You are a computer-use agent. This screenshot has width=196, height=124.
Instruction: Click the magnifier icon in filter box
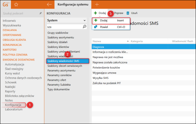click(85, 27)
